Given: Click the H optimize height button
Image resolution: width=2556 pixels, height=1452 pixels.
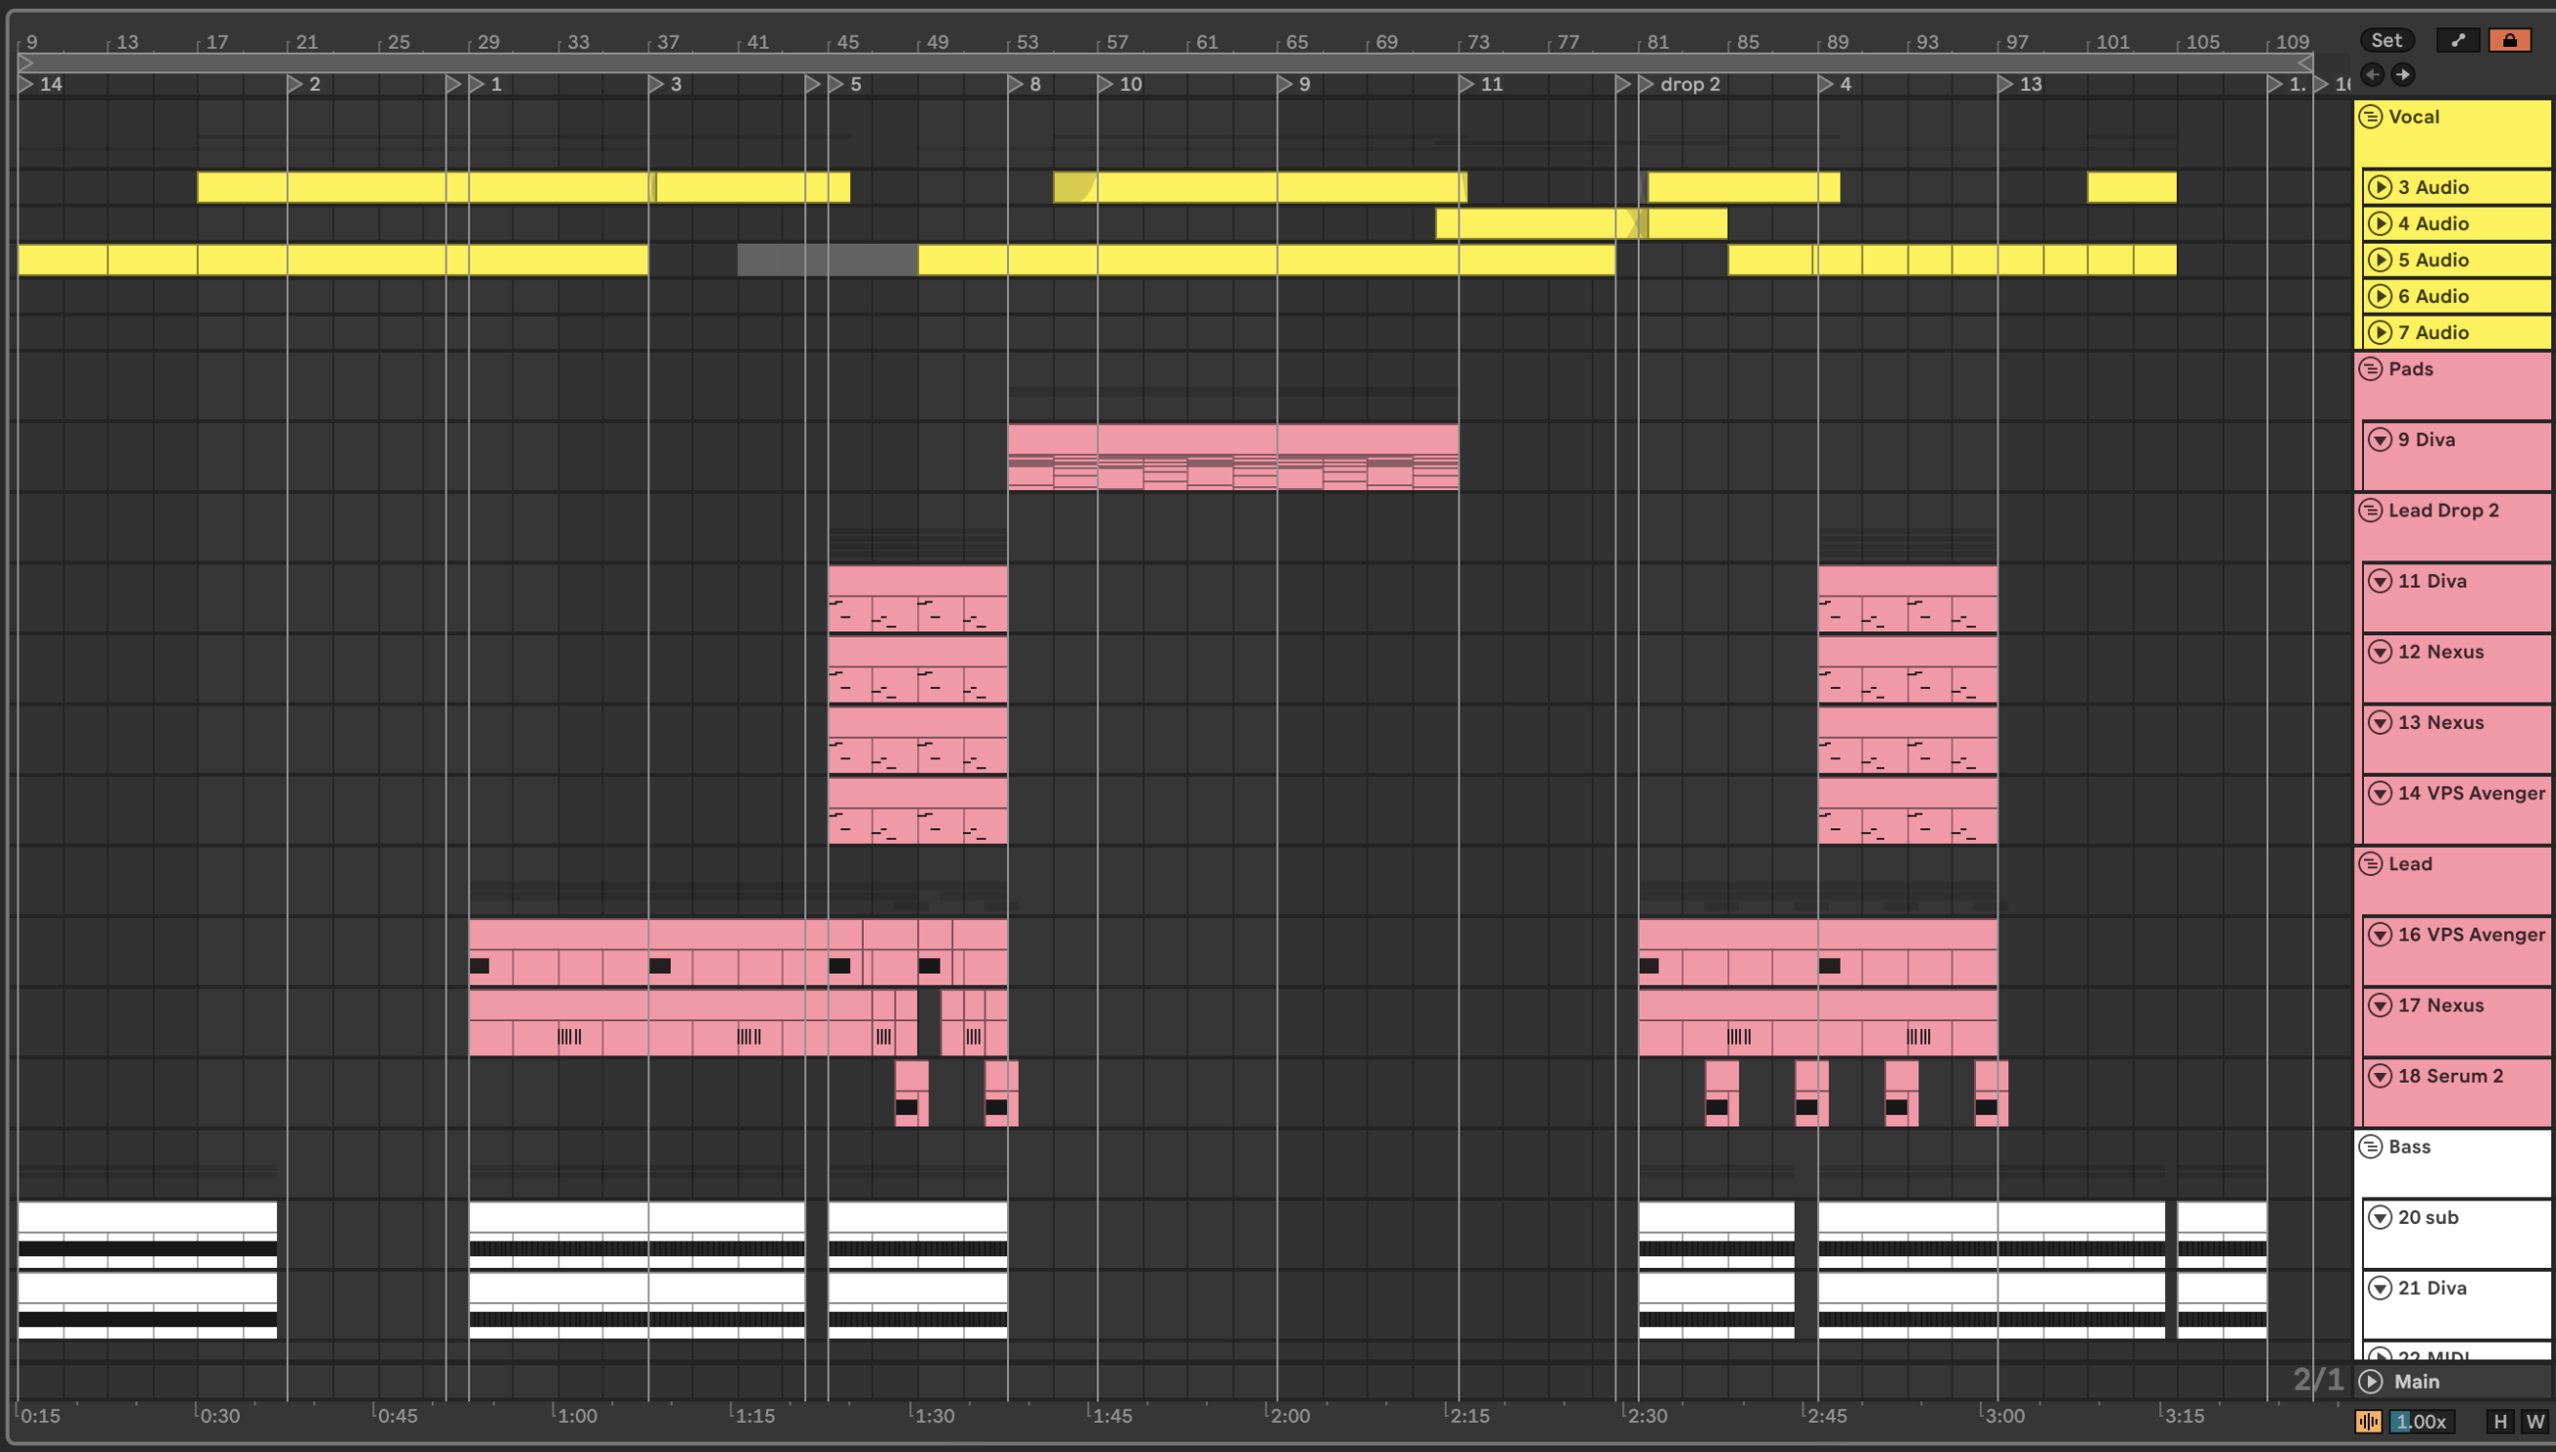Looking at the screenshot, I should 2500,1422.
